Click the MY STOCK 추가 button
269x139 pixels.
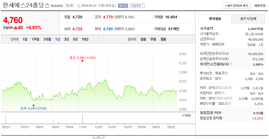pyautogui.click(x=236, y=6)
